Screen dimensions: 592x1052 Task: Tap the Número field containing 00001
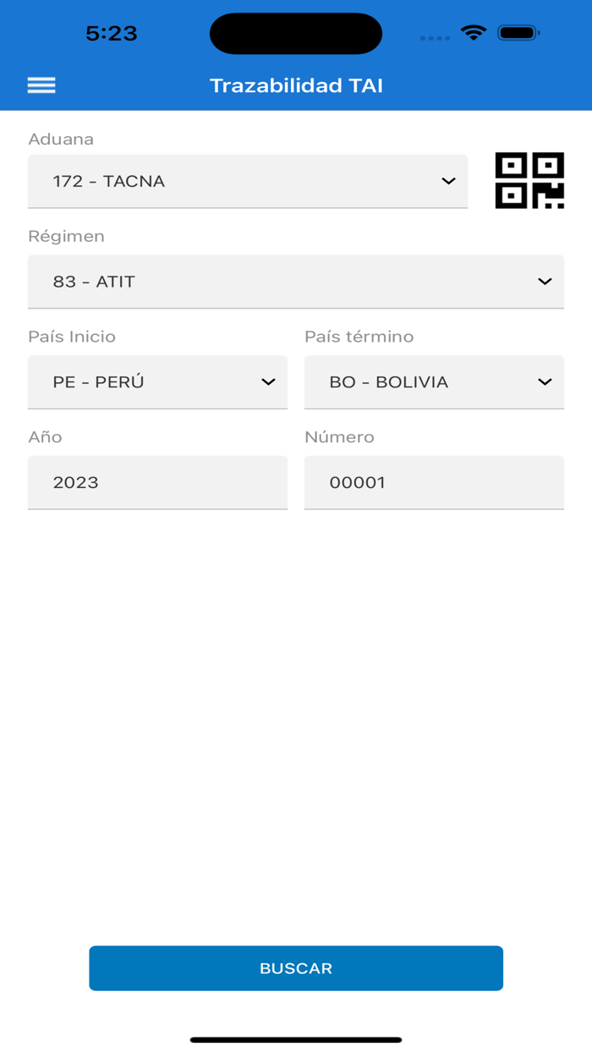[434, 482]
